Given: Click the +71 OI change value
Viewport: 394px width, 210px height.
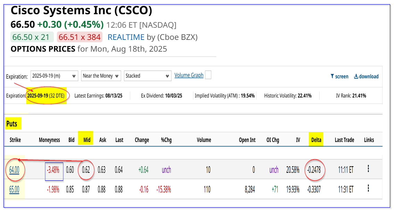Looking at the screenshot, I should (275, 190).
